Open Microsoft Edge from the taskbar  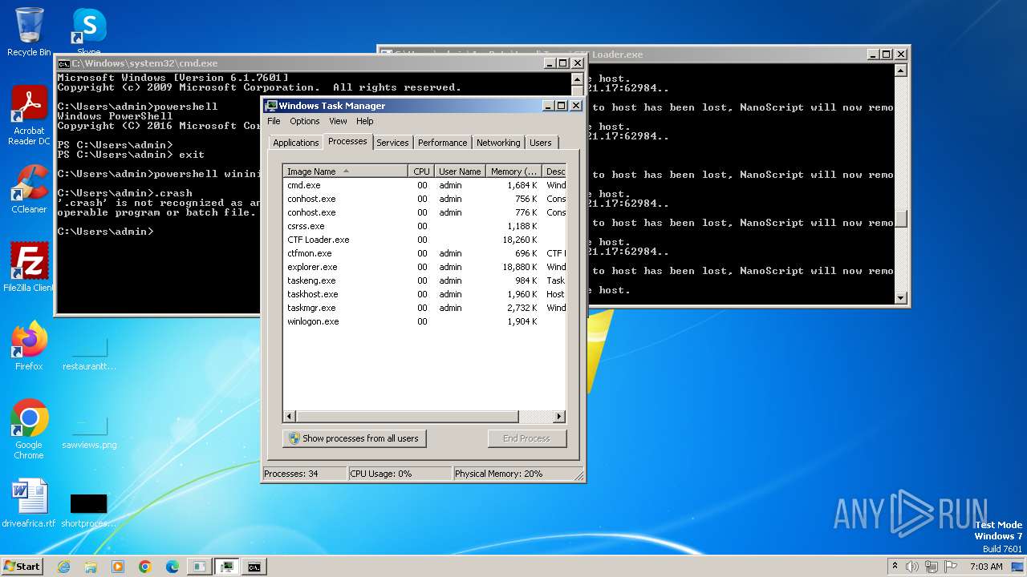coord(173,567)
